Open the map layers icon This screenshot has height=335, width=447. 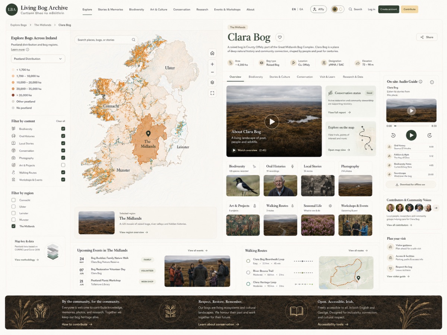coord(212,83)
